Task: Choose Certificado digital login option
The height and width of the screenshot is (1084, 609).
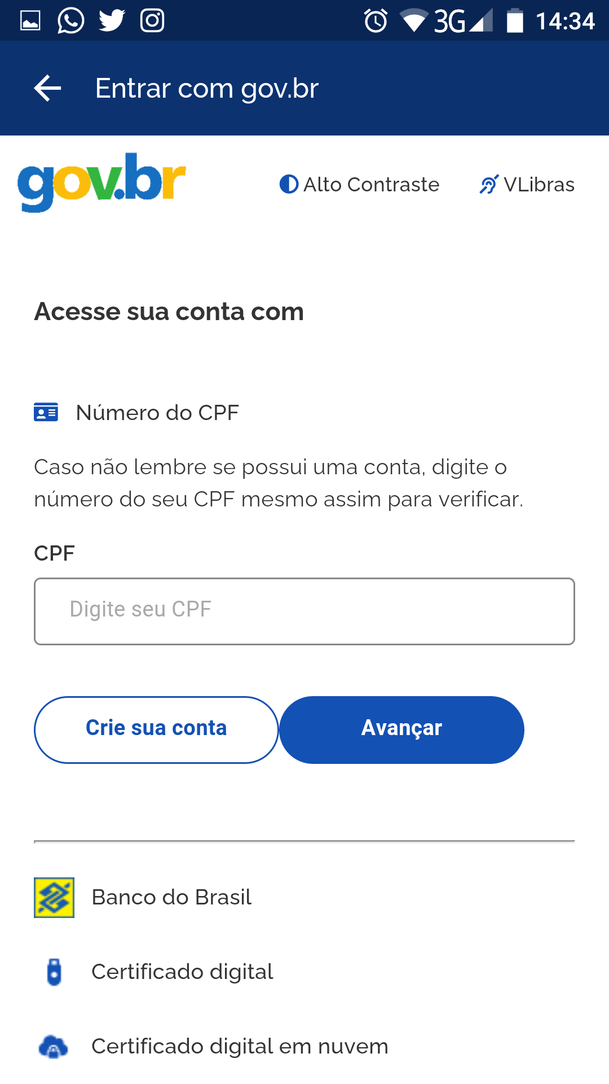Action: pos(182,972)
